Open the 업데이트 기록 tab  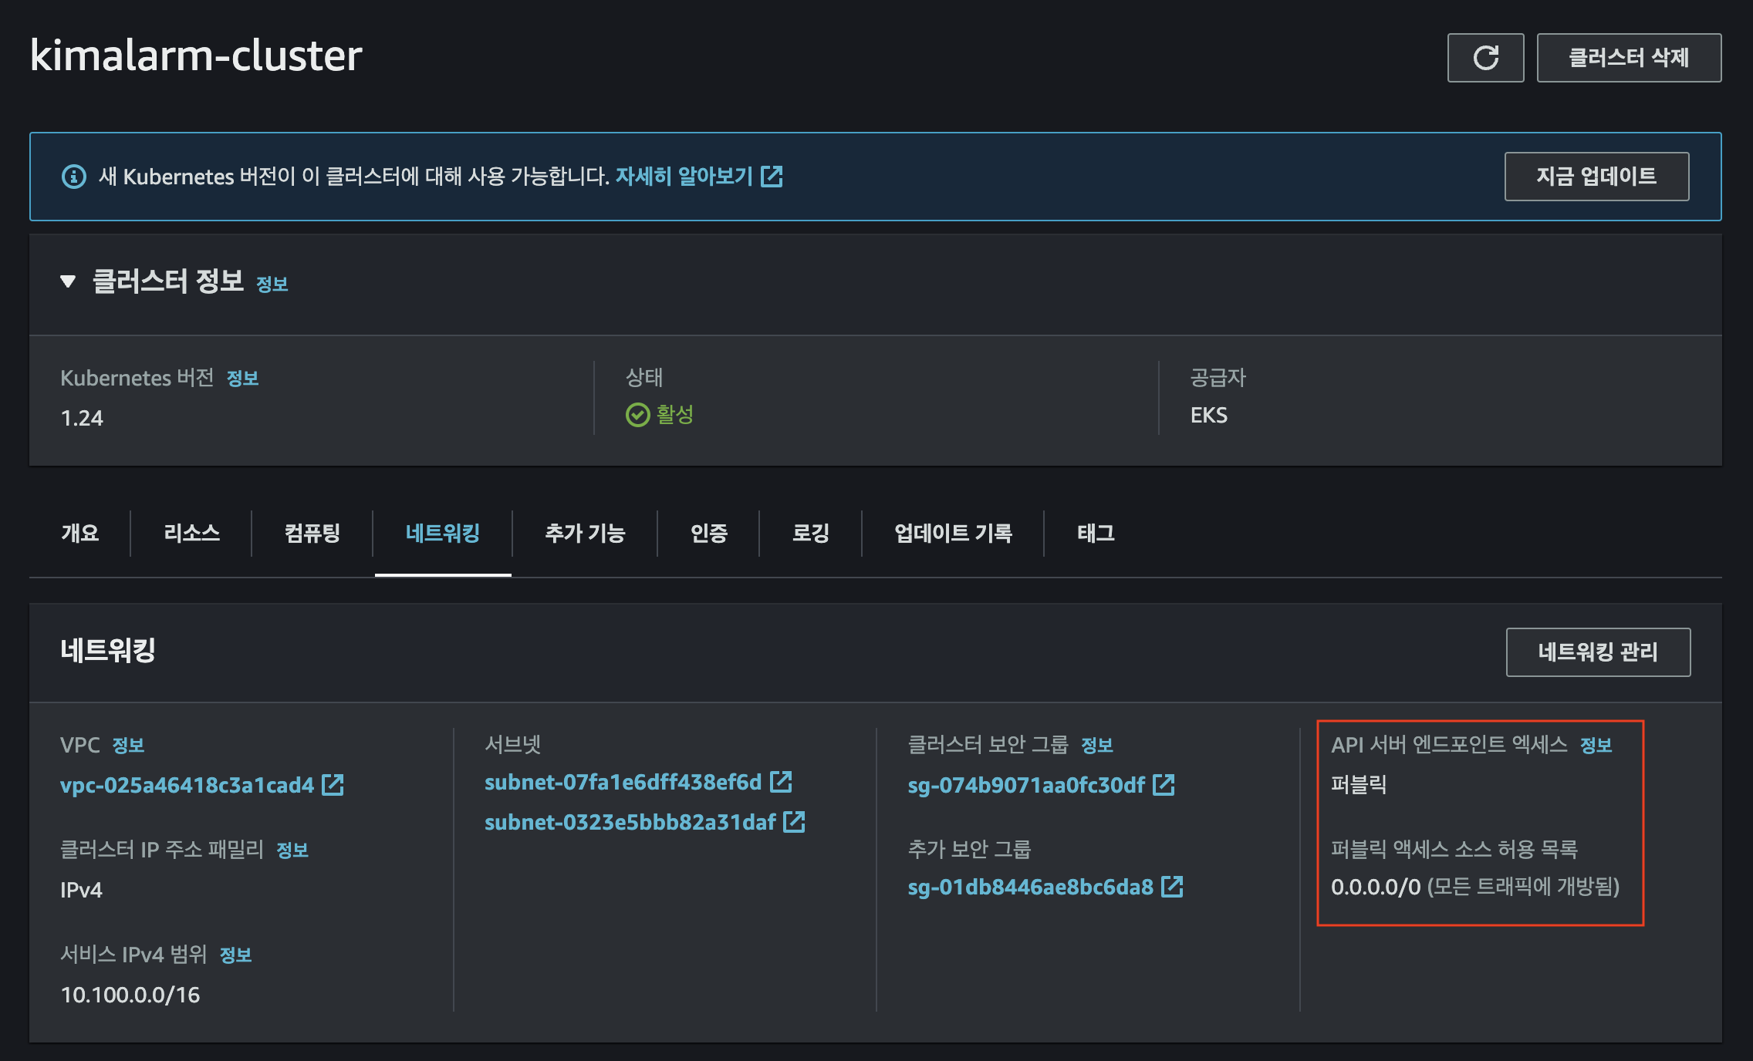[x=953, y=533]
